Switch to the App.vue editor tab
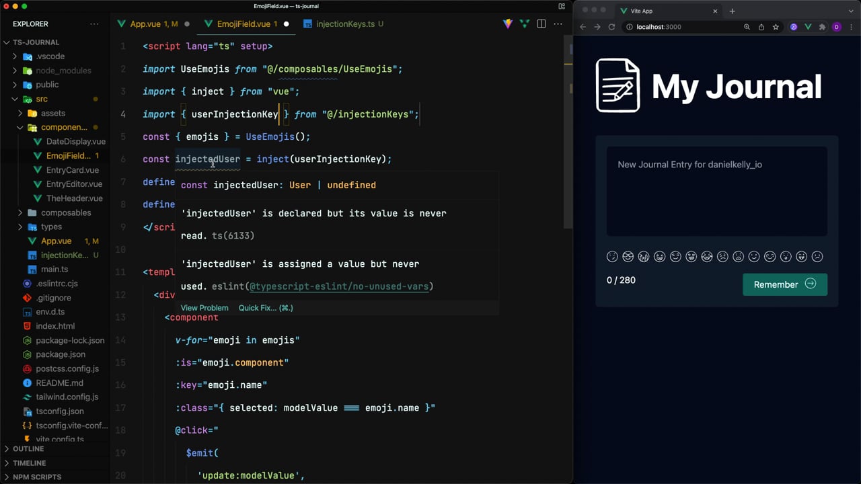This screenshot has height=484, width=861. (153, 24)
